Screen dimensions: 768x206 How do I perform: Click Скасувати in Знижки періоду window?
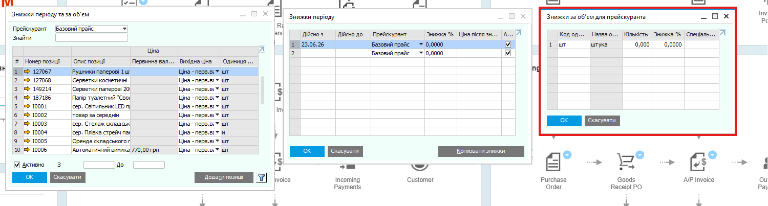[346, 151]
